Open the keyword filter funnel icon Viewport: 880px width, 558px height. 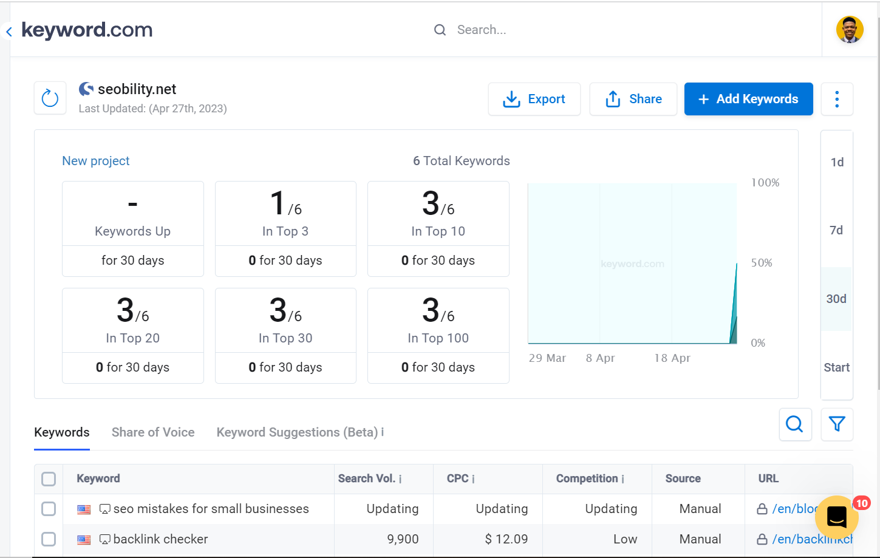pos(836,424)
